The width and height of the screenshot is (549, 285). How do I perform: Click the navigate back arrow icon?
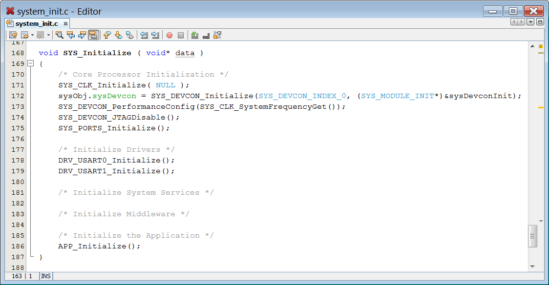[24, 35]
